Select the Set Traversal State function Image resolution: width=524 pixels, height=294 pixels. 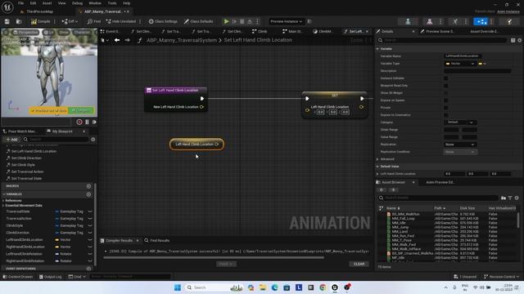[26, 178]
